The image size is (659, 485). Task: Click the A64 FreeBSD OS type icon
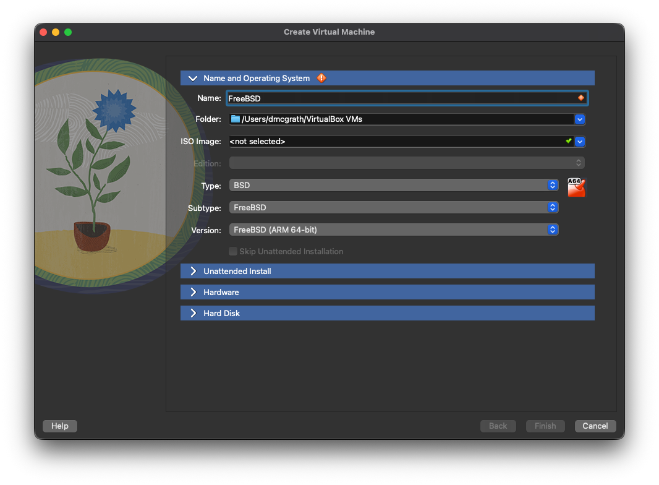point(576,187)
